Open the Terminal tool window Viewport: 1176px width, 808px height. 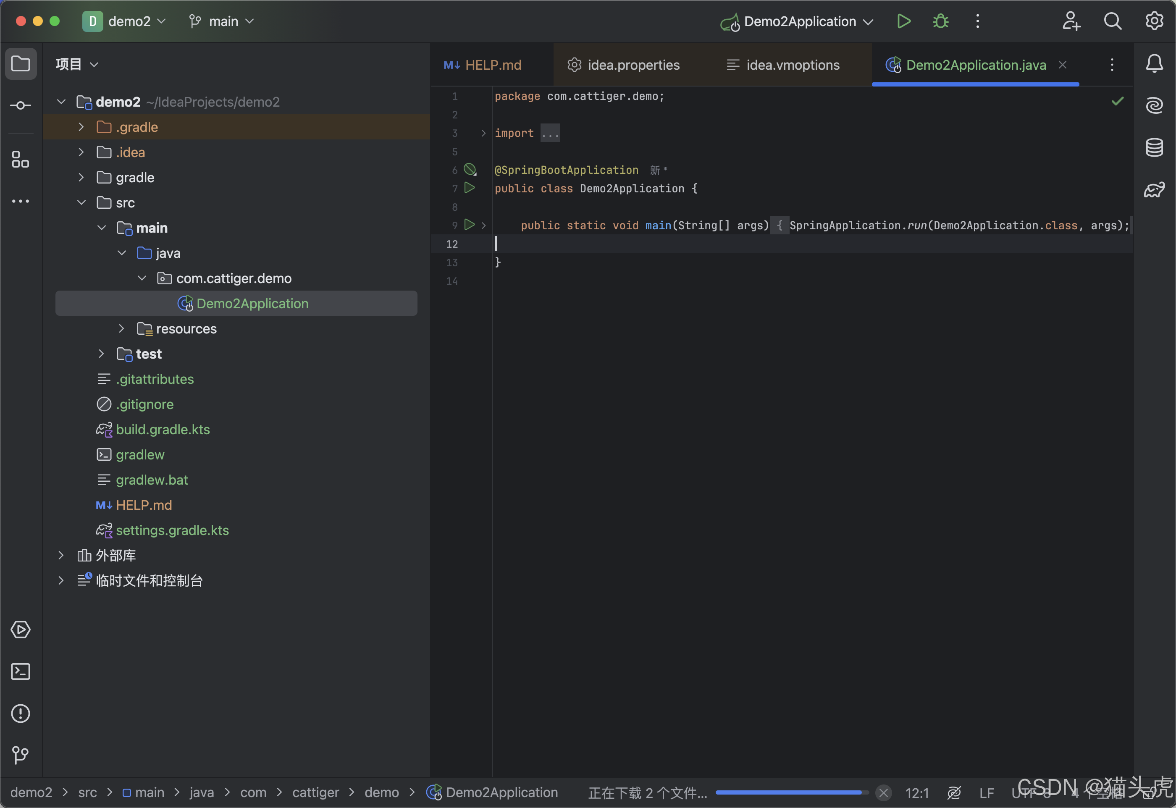[21, 672]
